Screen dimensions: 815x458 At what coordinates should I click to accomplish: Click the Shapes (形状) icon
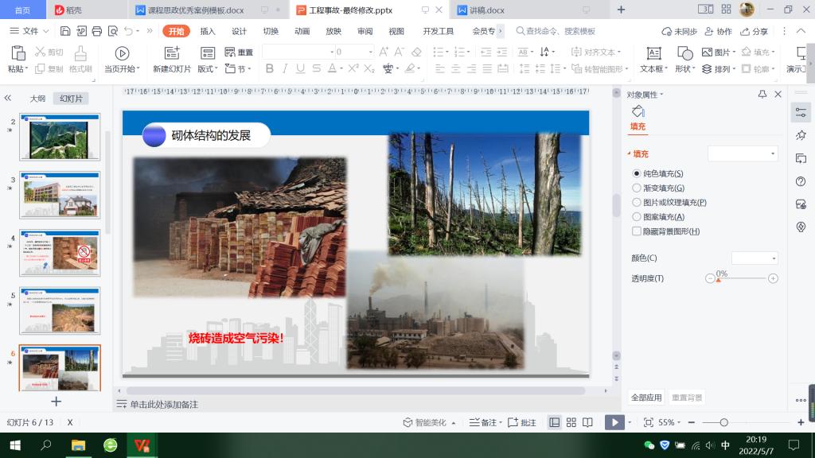[684, 53]
